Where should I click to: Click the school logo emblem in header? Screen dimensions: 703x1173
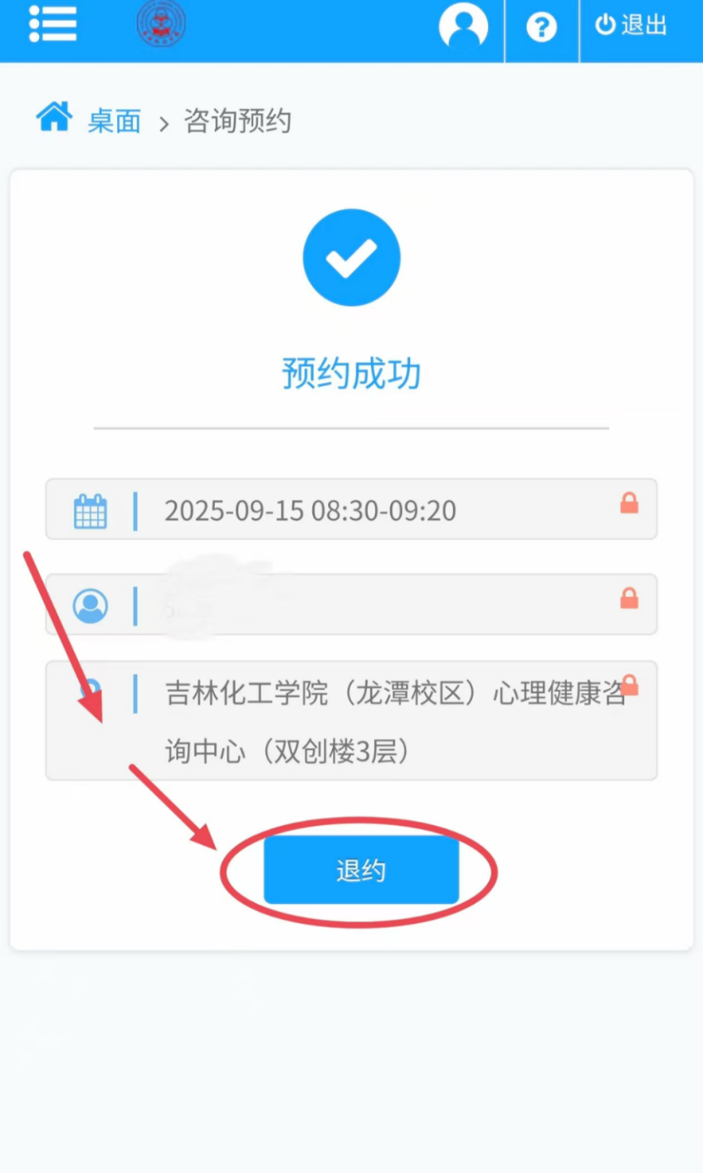161,24
